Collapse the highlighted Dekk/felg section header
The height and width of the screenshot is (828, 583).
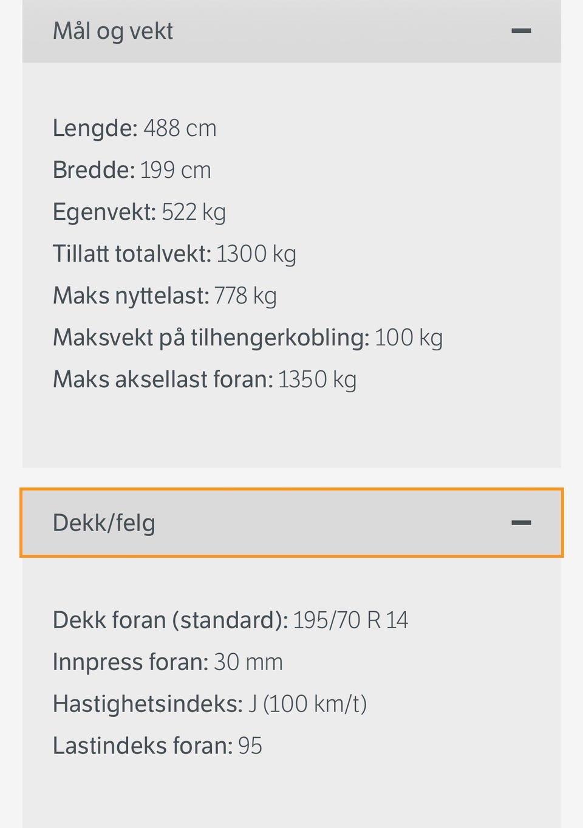(291, 523)
